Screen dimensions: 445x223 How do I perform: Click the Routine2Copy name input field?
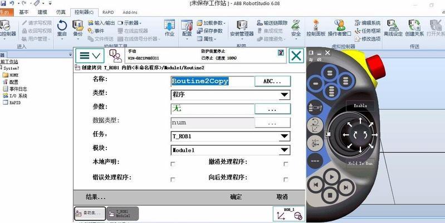tap(213, 81)
